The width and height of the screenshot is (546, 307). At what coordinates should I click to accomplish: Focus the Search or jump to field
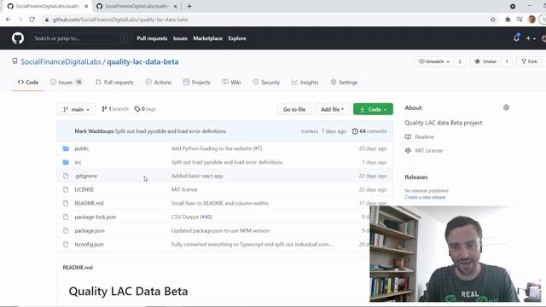pos(80,38)
